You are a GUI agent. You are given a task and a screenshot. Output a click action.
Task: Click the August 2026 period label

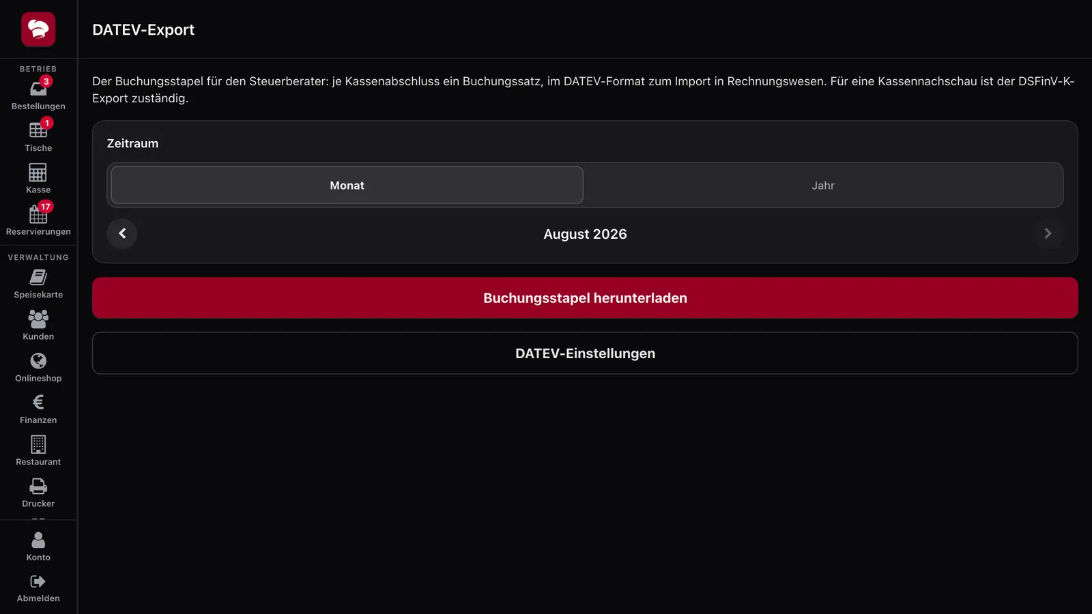point(585,234)
